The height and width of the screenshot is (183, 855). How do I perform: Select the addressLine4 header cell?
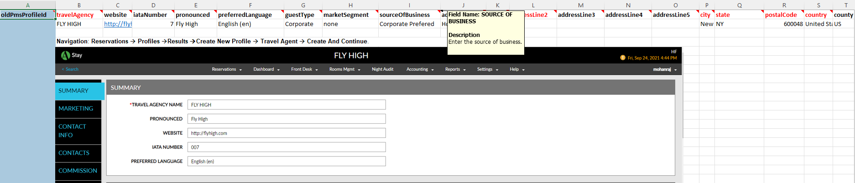coord(628,15)
